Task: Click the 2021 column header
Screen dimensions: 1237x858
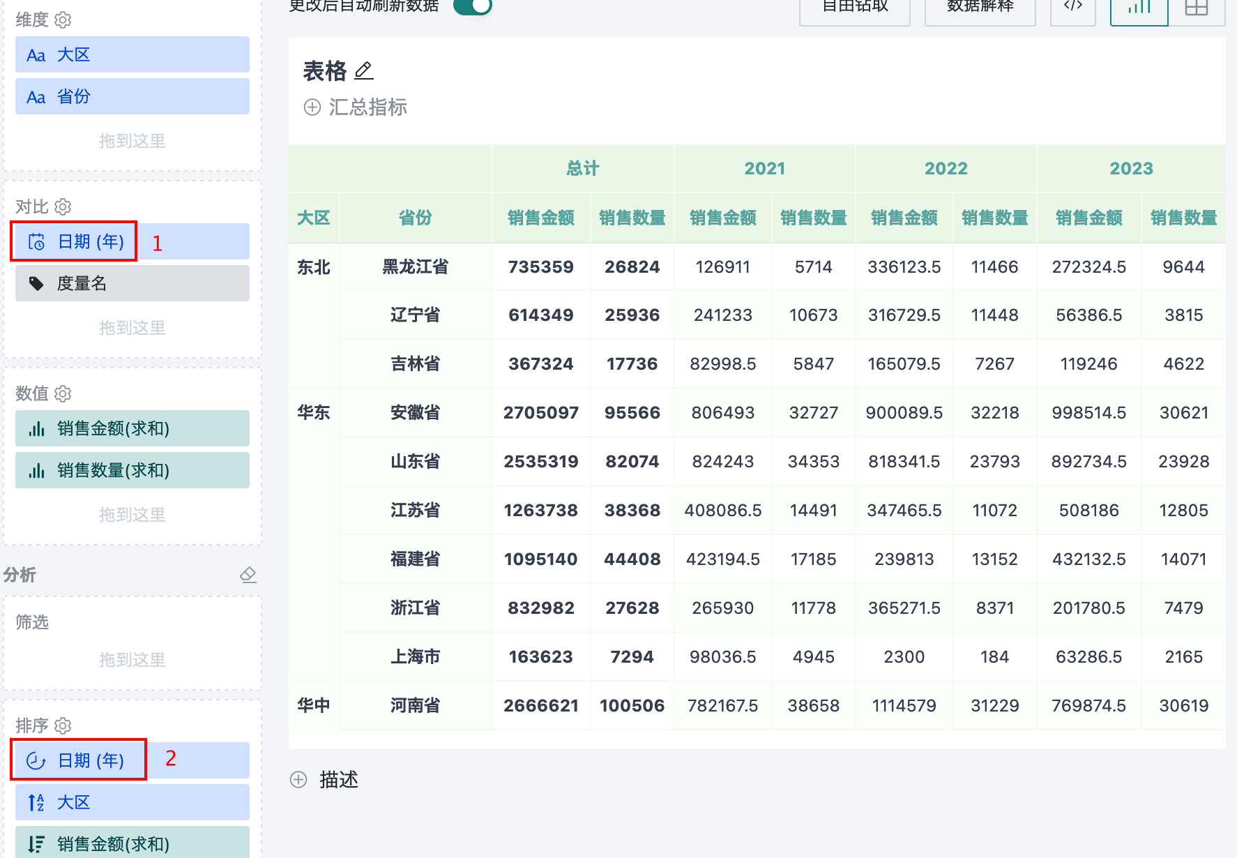Action: pyautogui.click(x=765, y=168)
